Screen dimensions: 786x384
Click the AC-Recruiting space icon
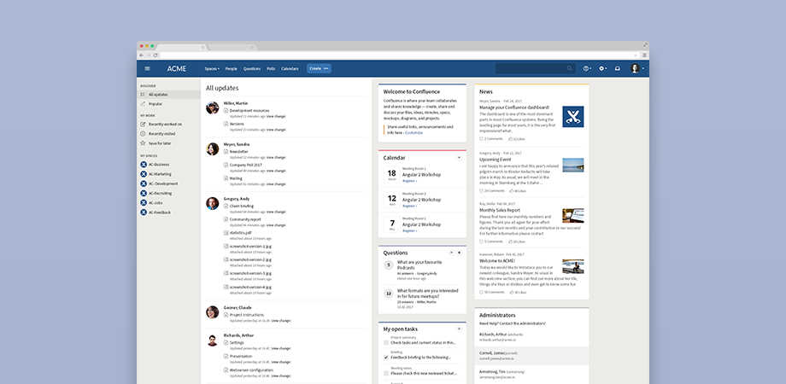(x=144, y=193)
